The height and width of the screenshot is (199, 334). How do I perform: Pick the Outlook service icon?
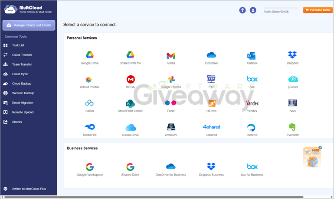[x=252, y=56]
